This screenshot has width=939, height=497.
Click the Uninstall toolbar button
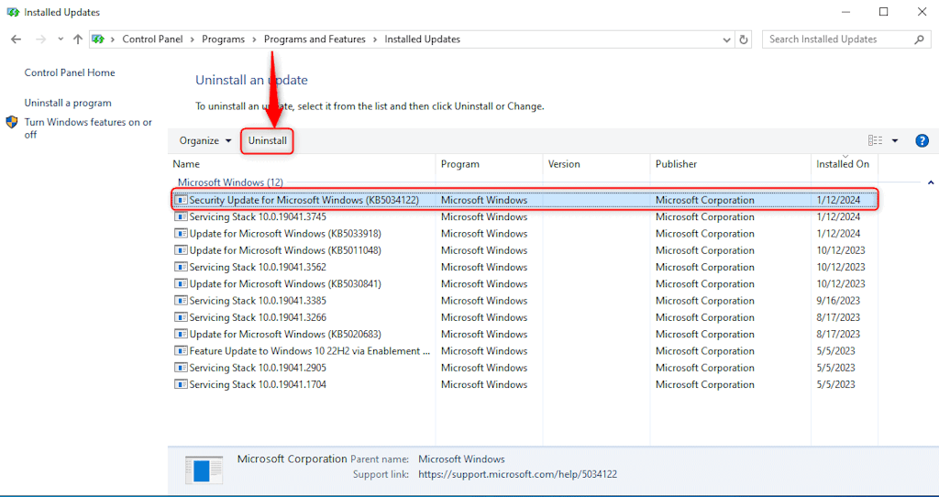(268, 140)
